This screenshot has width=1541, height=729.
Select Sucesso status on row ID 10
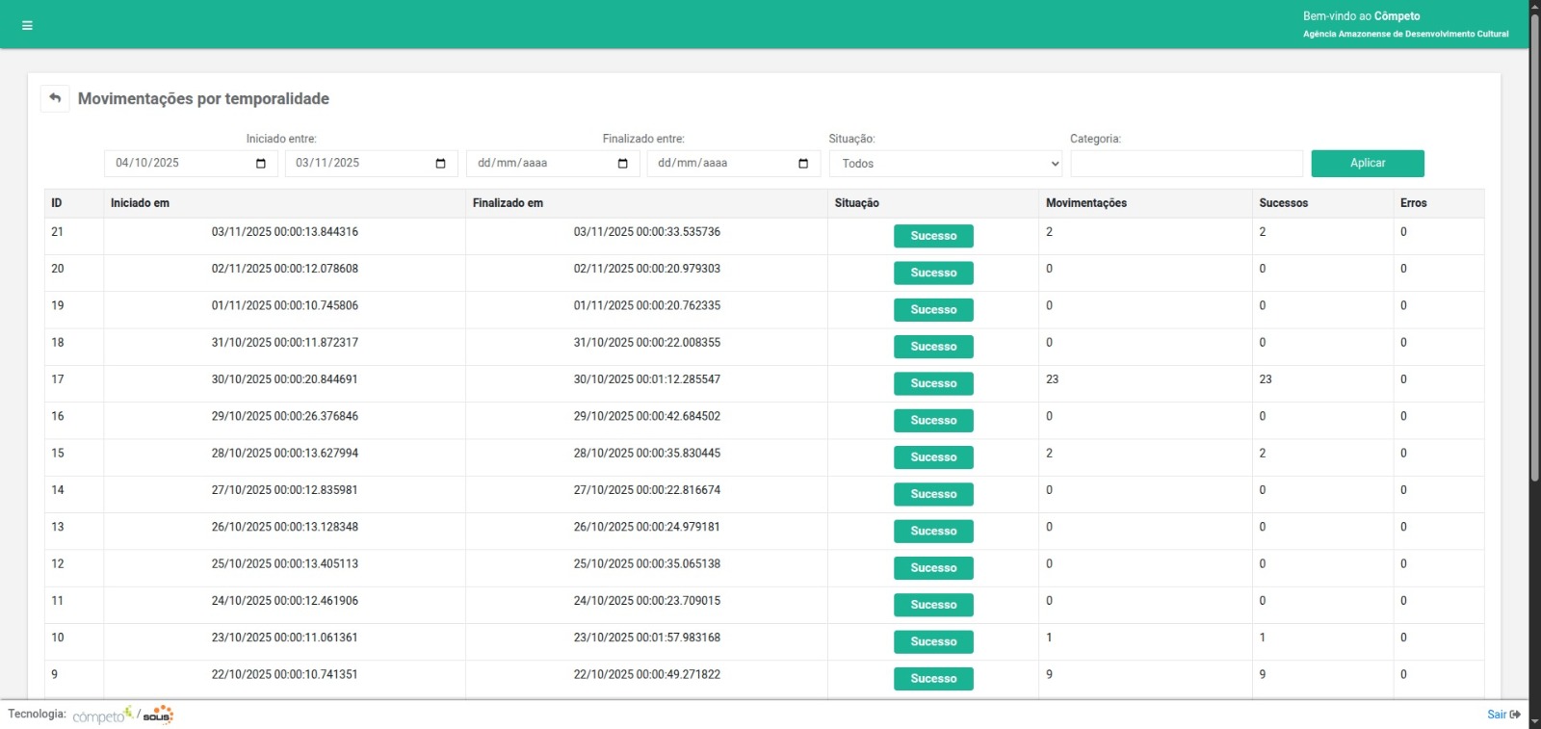click(933, 641)
